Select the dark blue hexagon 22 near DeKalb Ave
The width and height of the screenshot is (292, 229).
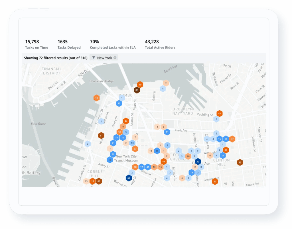pyautogui.click(x=198, y=161)
